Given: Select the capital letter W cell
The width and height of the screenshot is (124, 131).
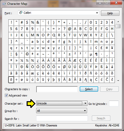Looking at the screenshot, I should tap(86, 35).
